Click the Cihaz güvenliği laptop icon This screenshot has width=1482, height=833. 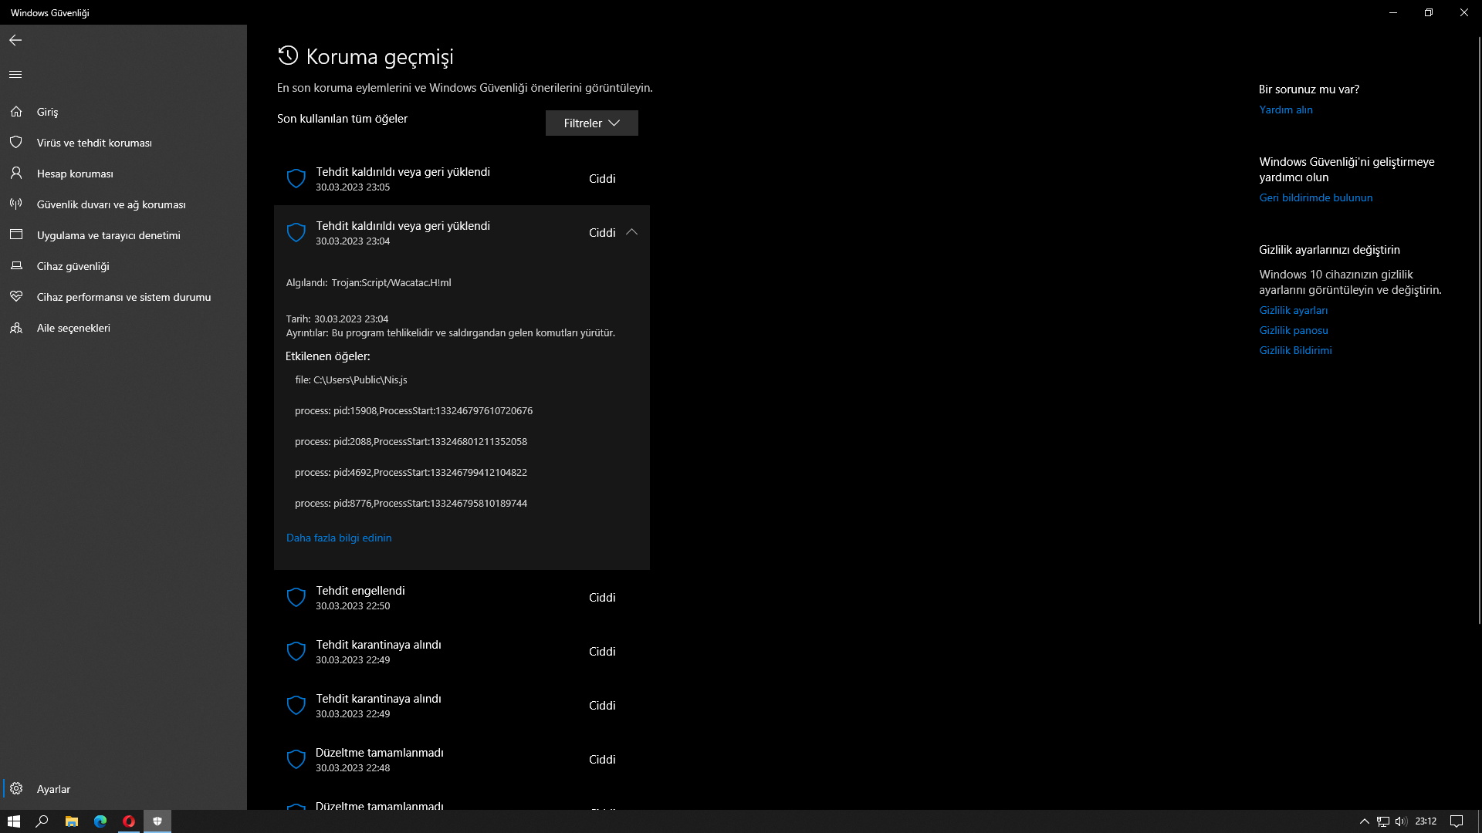click(x=16, y=266)
